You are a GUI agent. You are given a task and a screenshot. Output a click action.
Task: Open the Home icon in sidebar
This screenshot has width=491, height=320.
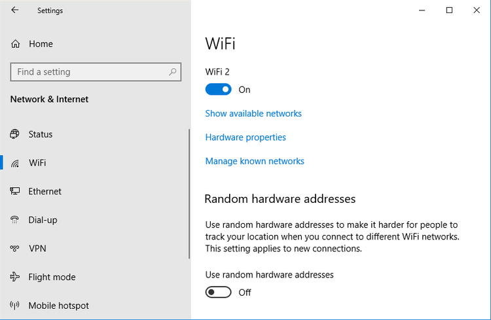(x=15, y=44)
